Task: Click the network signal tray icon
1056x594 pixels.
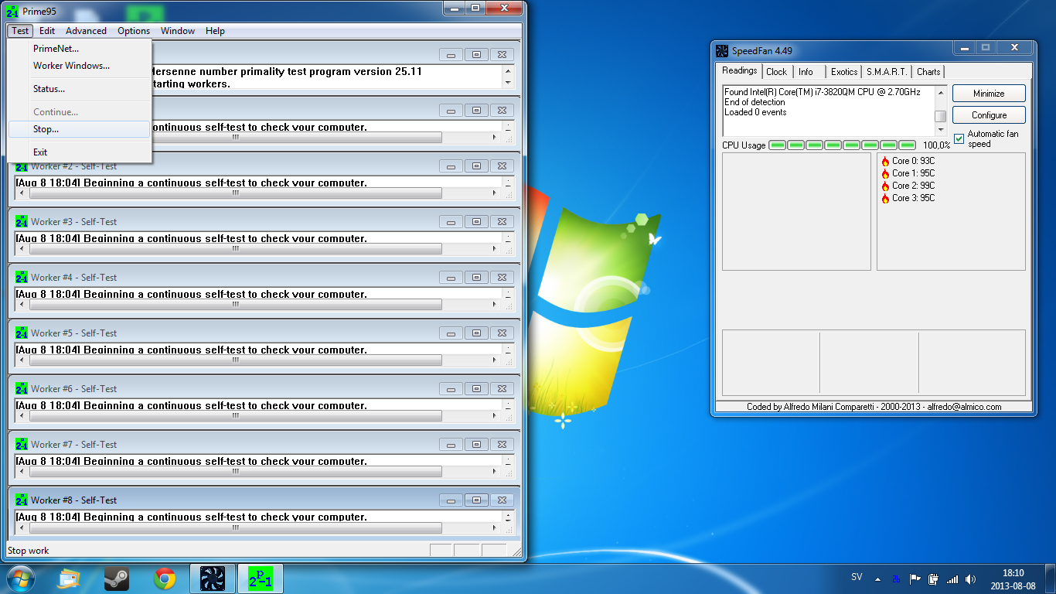Action: [952, 579]
